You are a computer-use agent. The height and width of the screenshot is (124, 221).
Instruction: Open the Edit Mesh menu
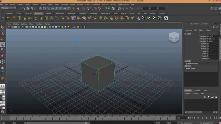coord(65,4)
